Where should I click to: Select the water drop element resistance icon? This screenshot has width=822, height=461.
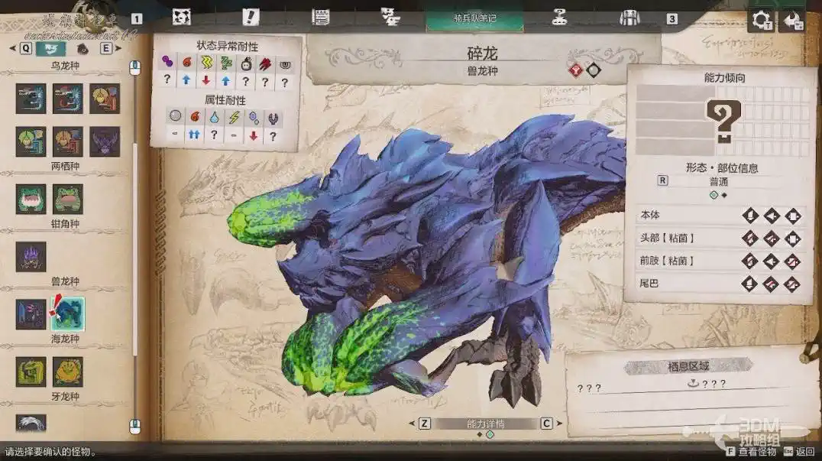[x=215, y=117]
